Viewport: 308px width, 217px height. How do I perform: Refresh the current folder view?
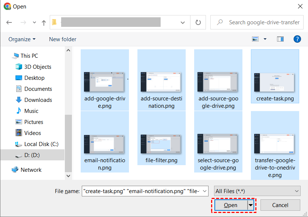coord(198,22)
